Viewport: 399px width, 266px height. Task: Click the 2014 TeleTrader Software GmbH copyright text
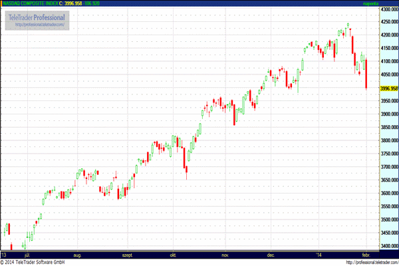[33, 262]
